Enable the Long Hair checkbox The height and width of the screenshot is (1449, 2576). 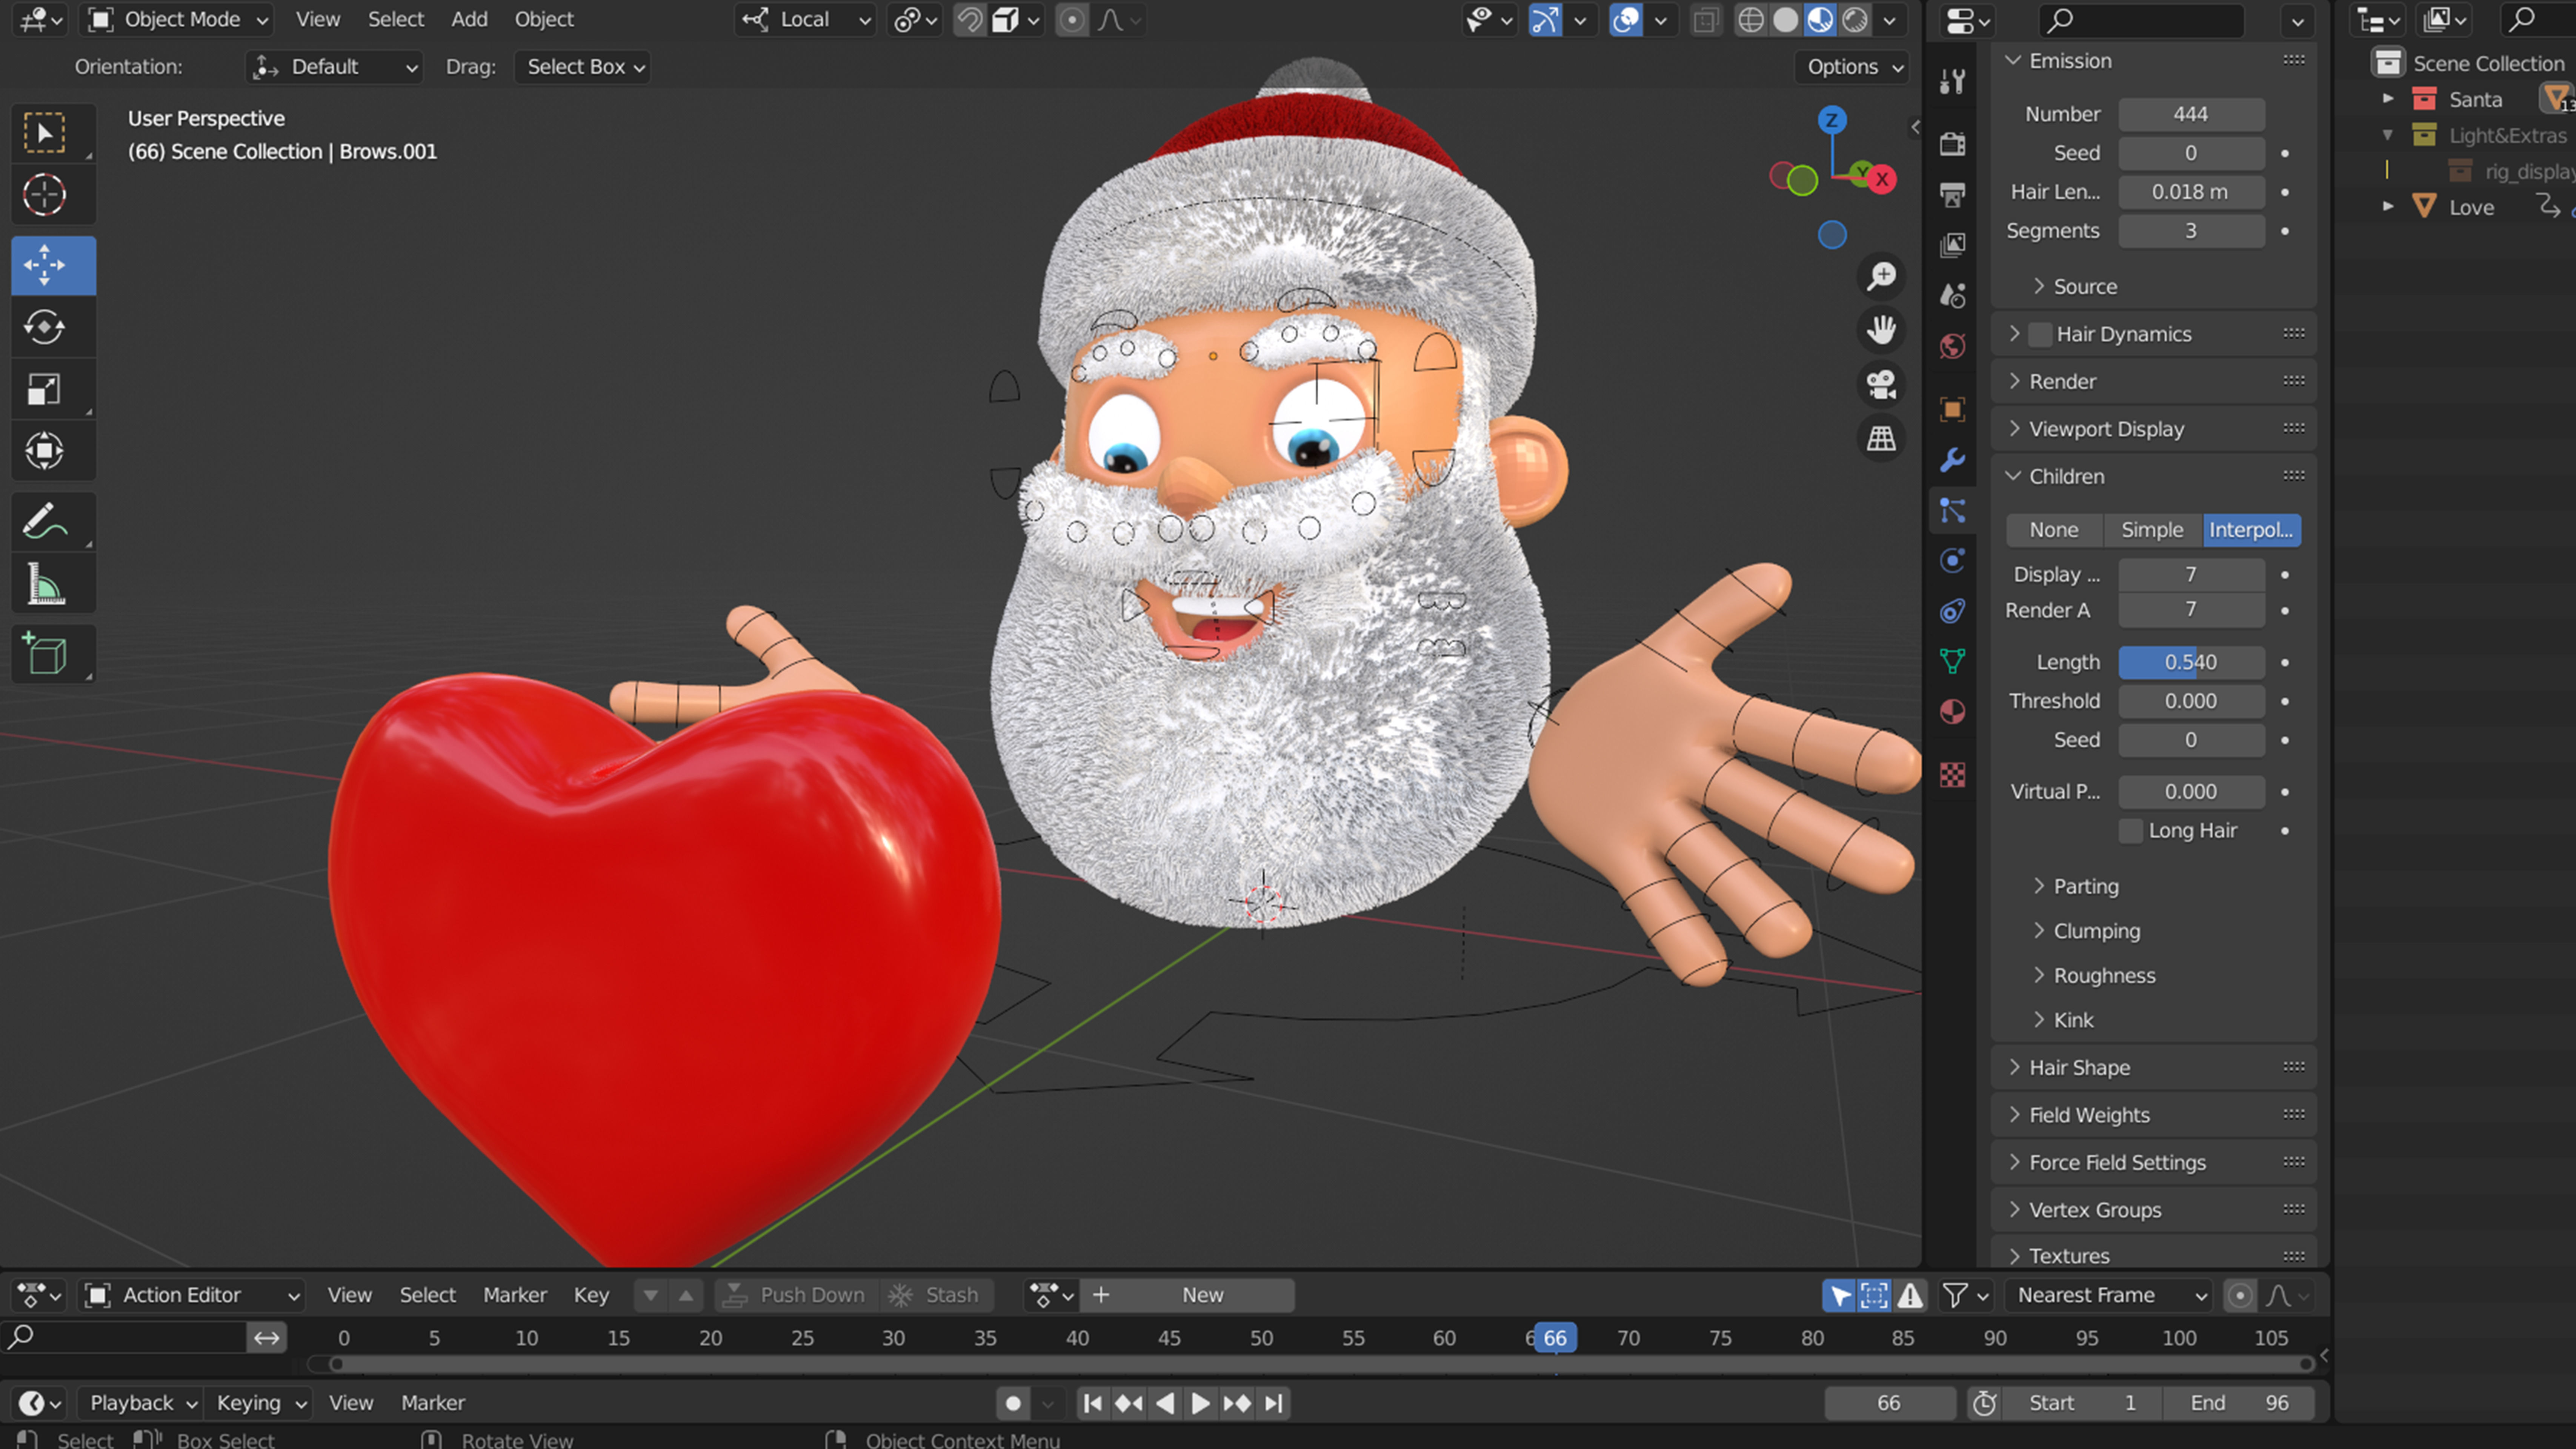[2131, 831]
